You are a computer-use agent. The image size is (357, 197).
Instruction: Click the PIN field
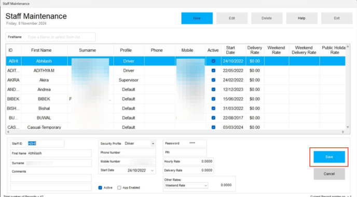185,153
